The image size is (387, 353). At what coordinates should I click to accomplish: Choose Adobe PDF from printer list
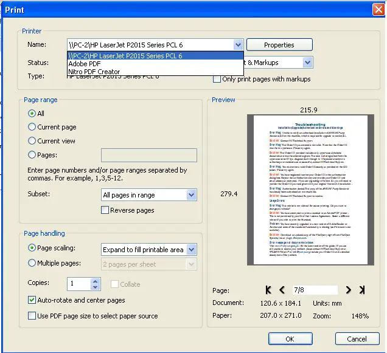155,64
